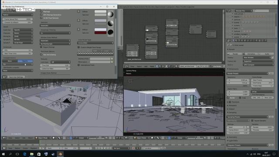Open the Scene properties tab icon
Screen dimensions: 279x157
click(239, 41)
